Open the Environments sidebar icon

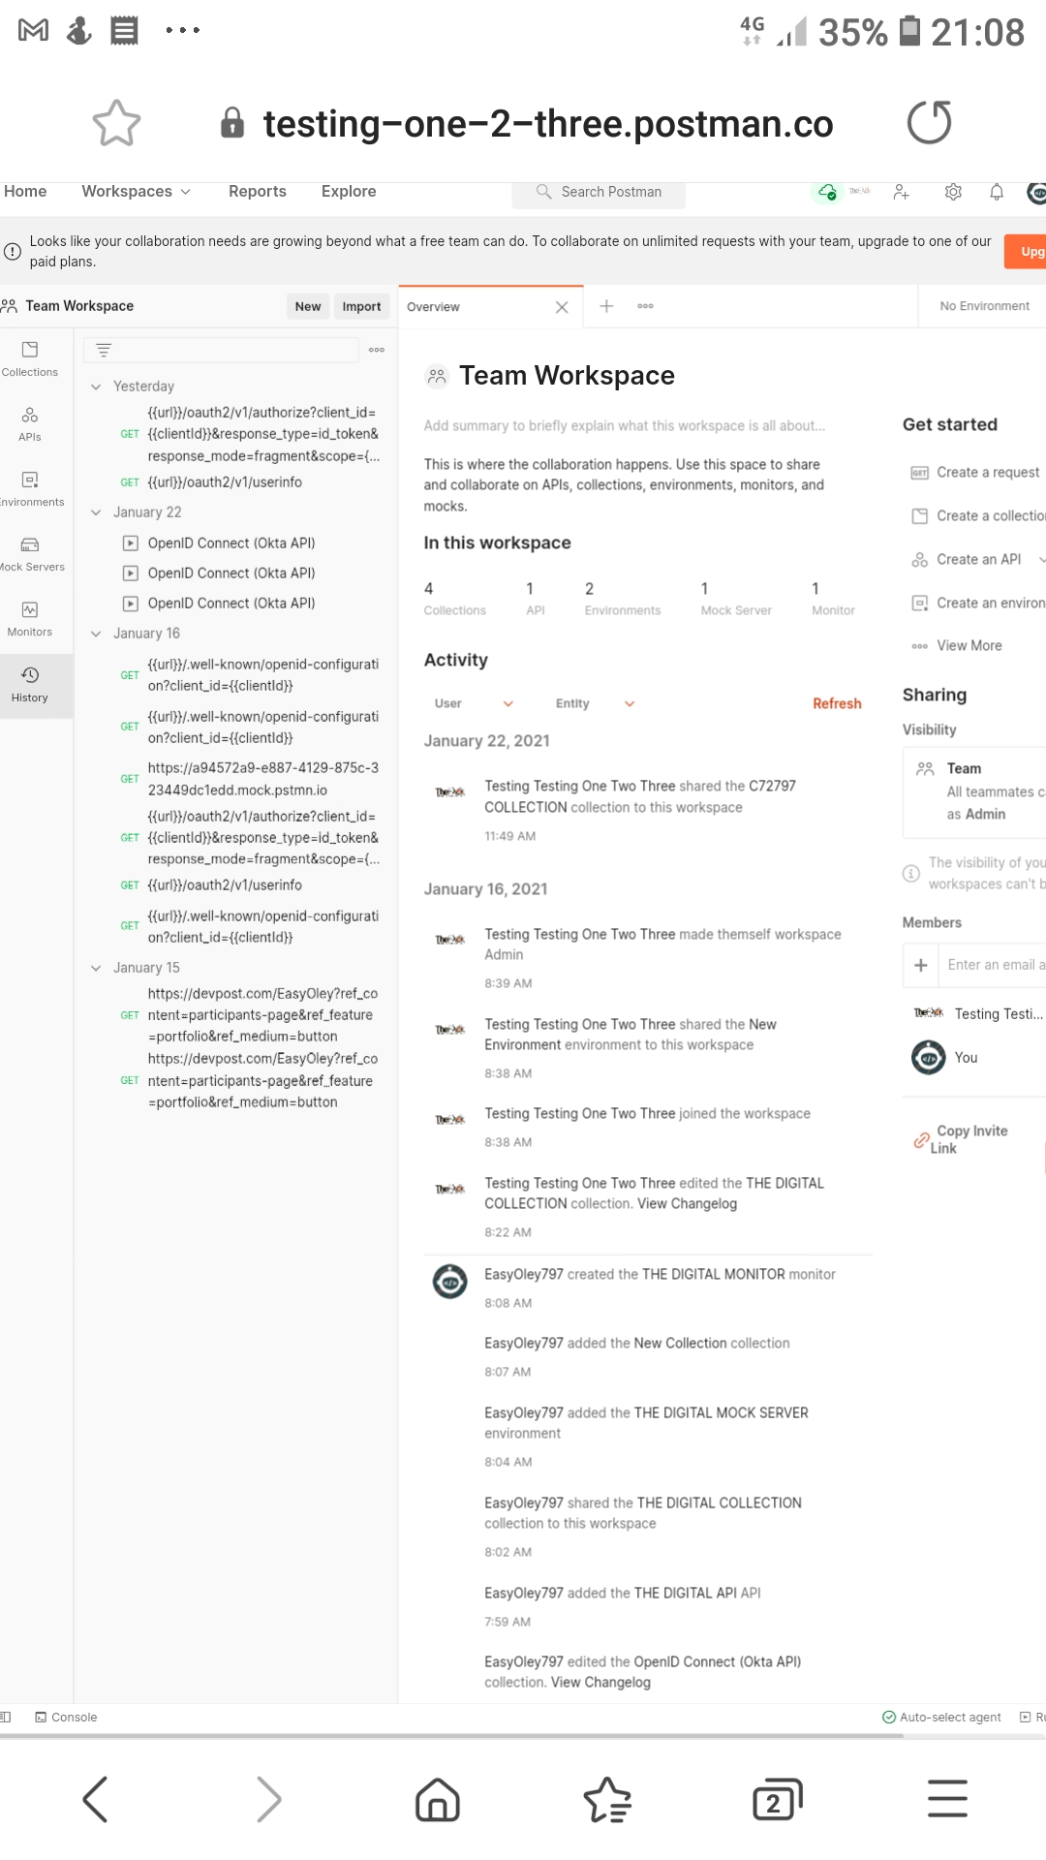pos(30,488)
